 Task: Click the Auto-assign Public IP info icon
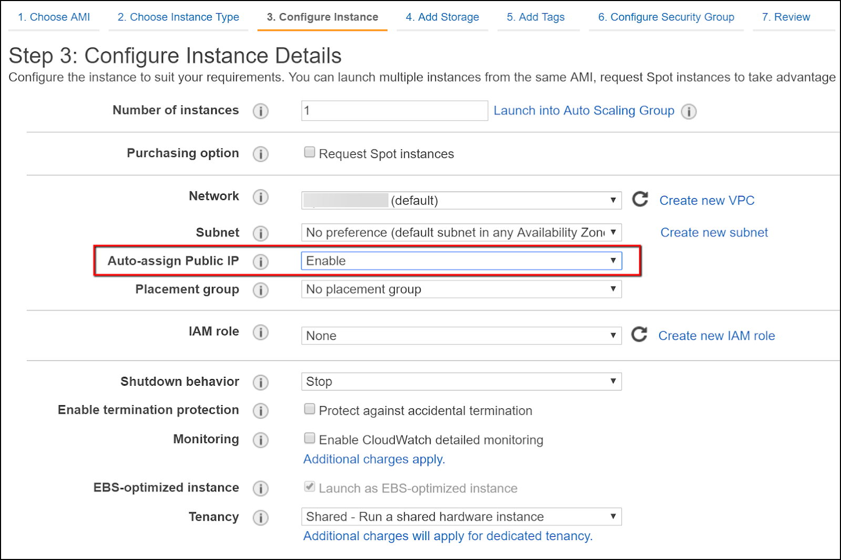pos(261,261)
